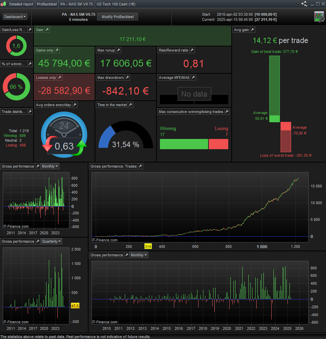Viewport: 326px width, 339px height.
Task: Click the Avg gain wrench icon
Action: [x=253, y=30]
